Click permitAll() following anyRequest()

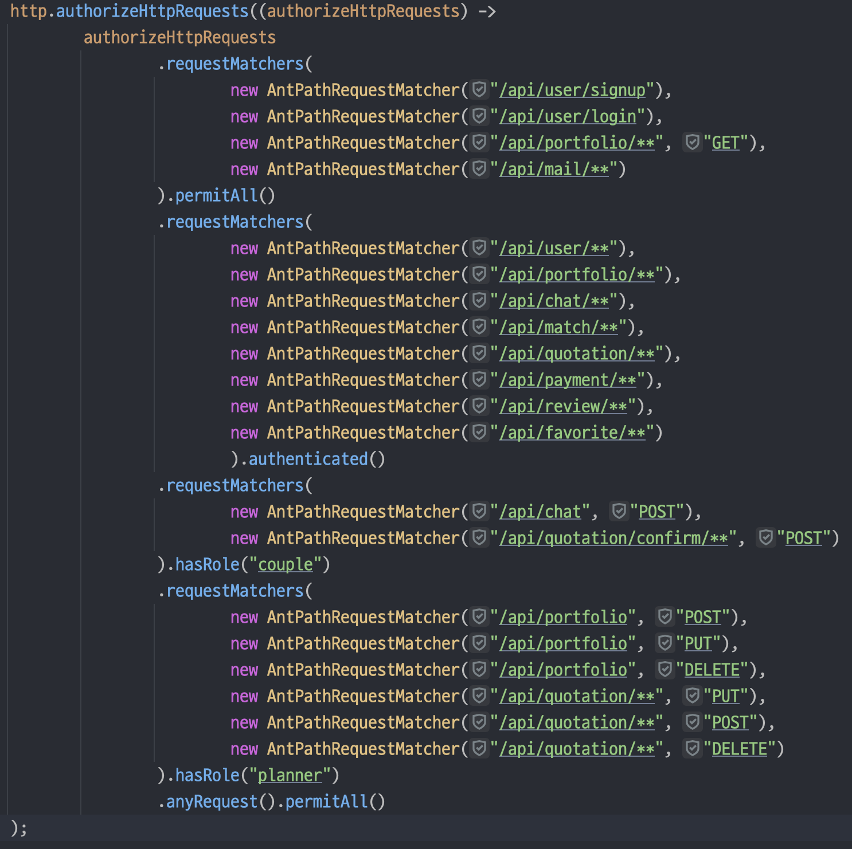[x=335, y=801]
